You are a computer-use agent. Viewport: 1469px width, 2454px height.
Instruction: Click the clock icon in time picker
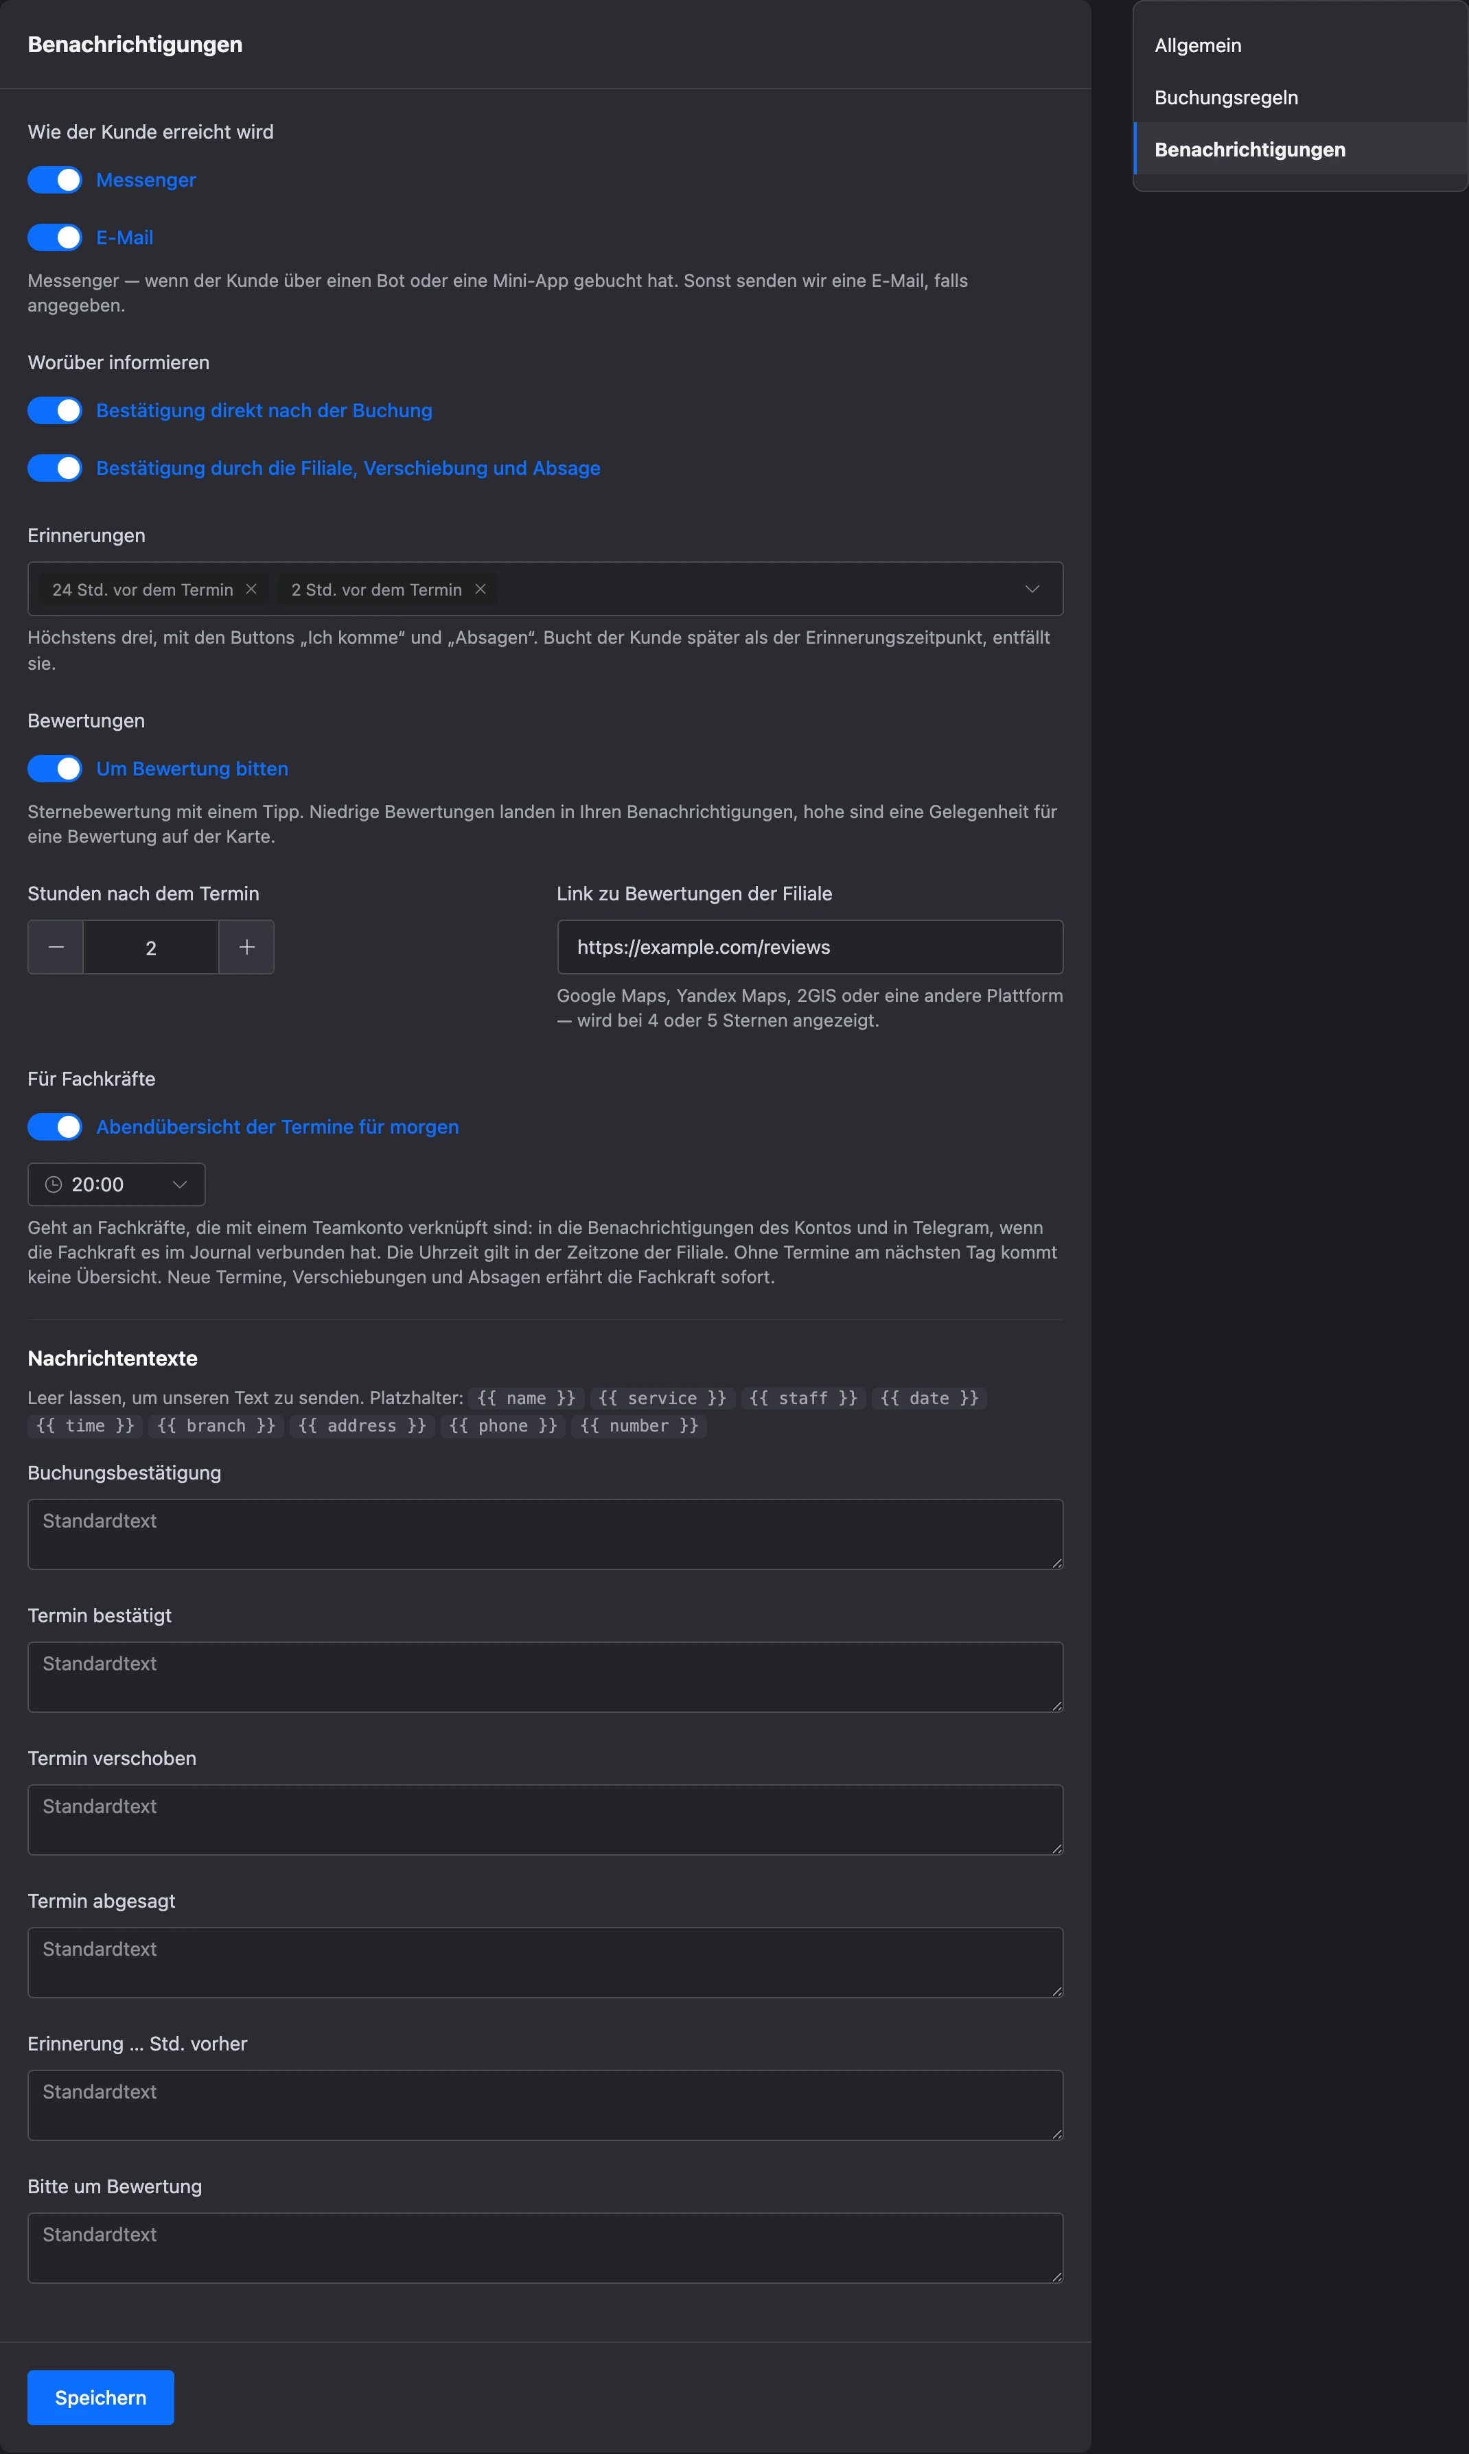point(54,1184)
